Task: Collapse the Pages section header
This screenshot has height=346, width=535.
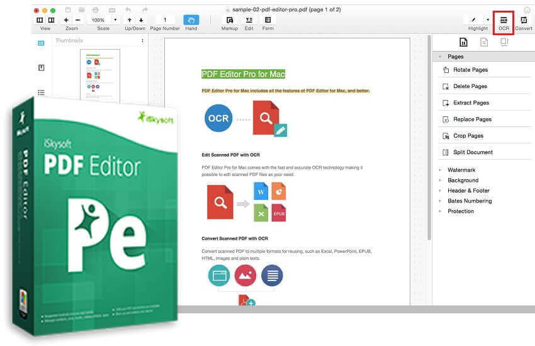Action: point(455,57)
